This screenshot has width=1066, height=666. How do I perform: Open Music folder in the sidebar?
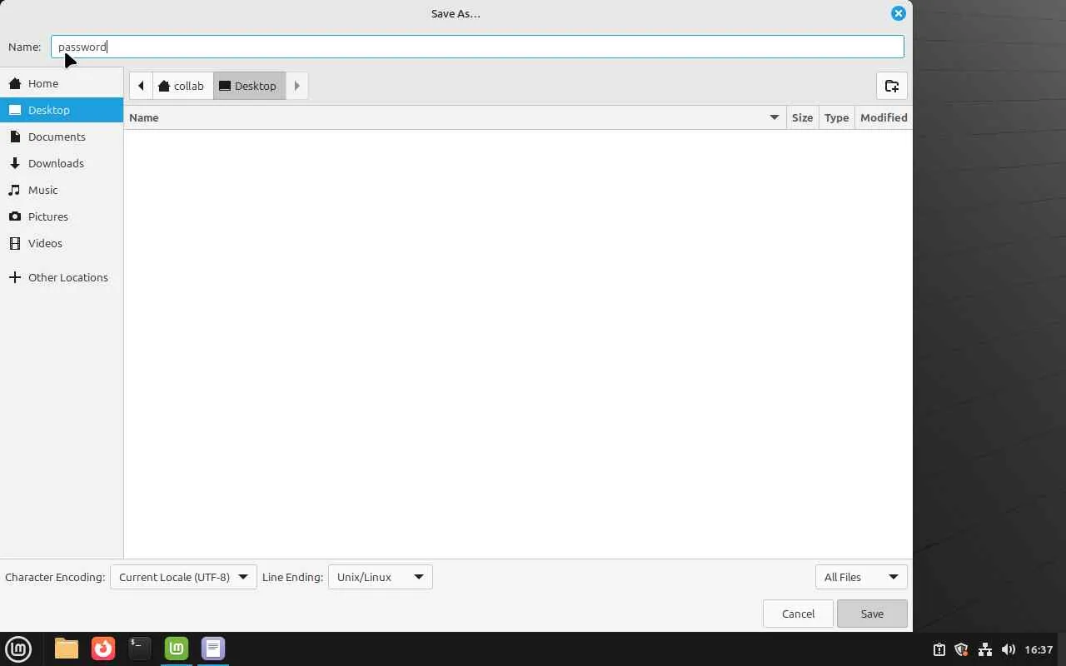point(62,190)
